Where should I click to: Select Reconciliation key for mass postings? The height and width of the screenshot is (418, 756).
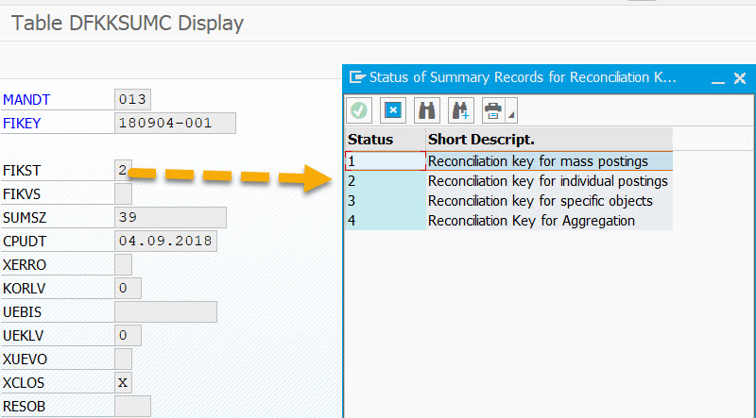pos(538,161)
